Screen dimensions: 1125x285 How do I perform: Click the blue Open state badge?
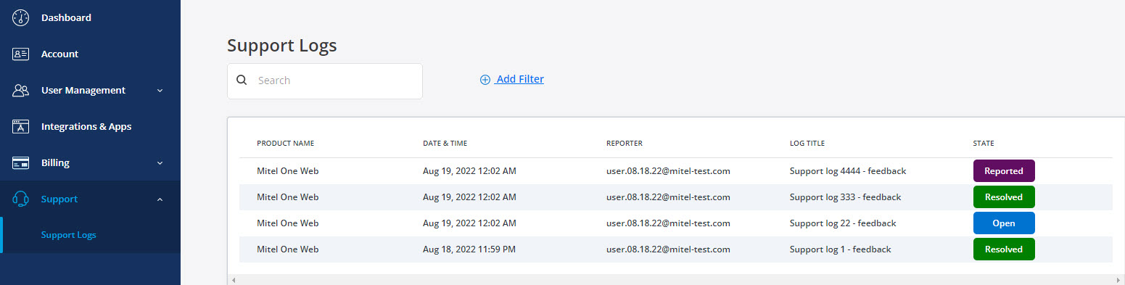pyautogui.click(x=1004, y=223)
